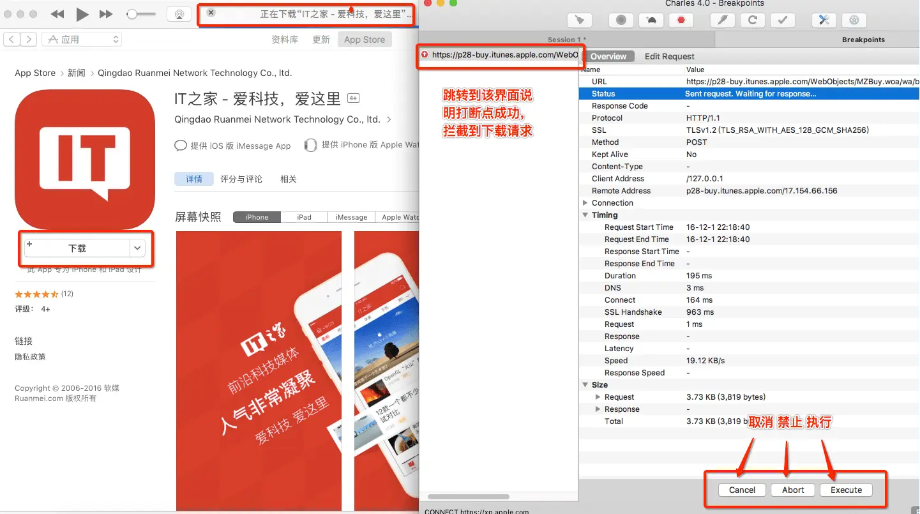This screenshot has height=514, width=920.
Task: Click the first red app screenshot
Action: click(259, 370)
